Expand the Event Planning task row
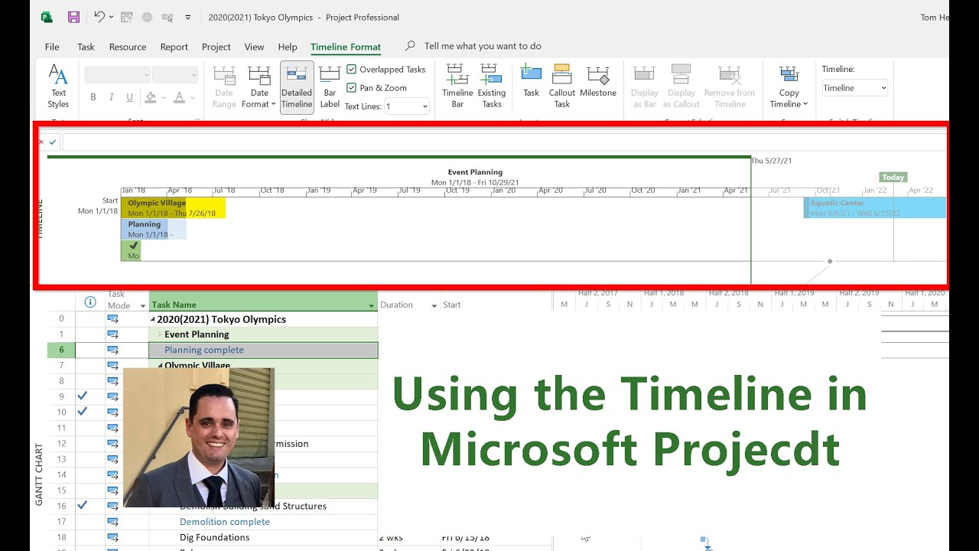The width and height of the screenshot is (979, 551). (161, 334)
